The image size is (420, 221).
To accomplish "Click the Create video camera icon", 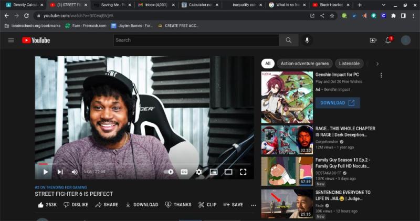I will coord(373,40).
